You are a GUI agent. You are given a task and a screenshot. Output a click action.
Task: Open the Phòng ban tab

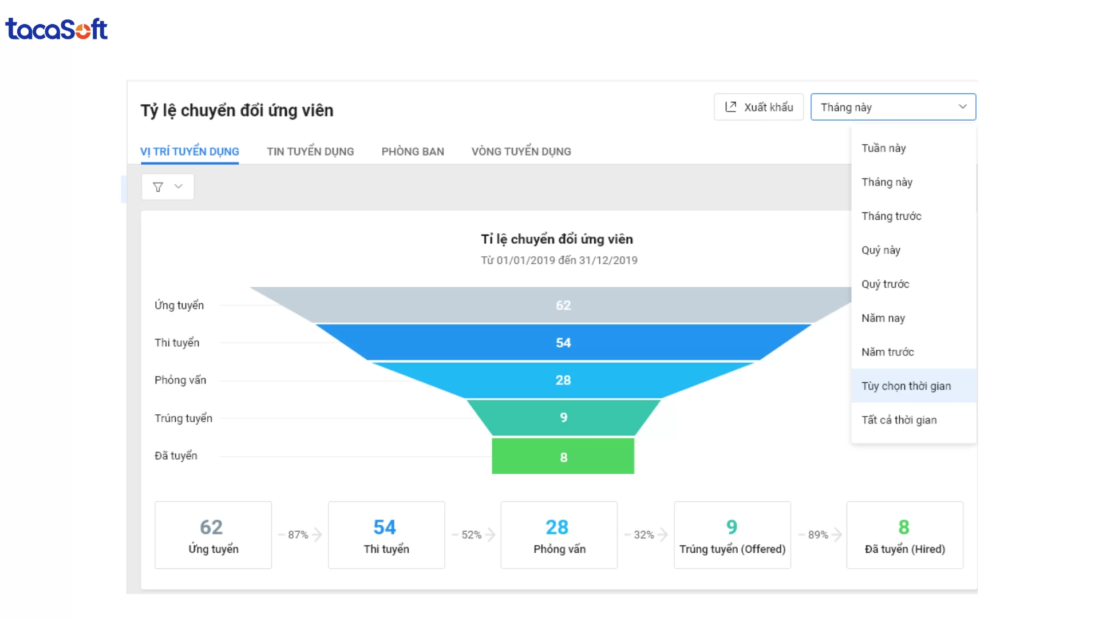point(413,152)
